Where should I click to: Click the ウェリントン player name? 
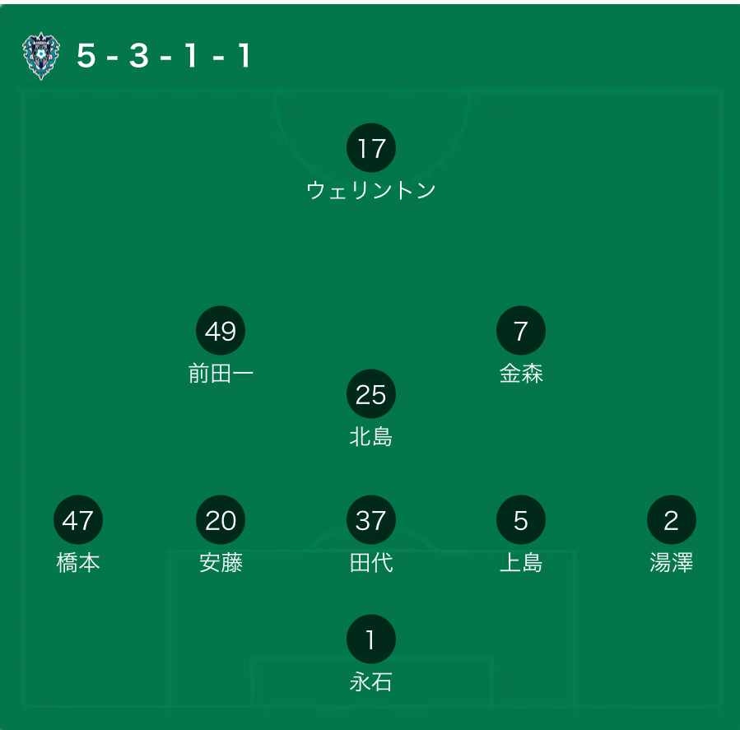[x=371, y=191]
